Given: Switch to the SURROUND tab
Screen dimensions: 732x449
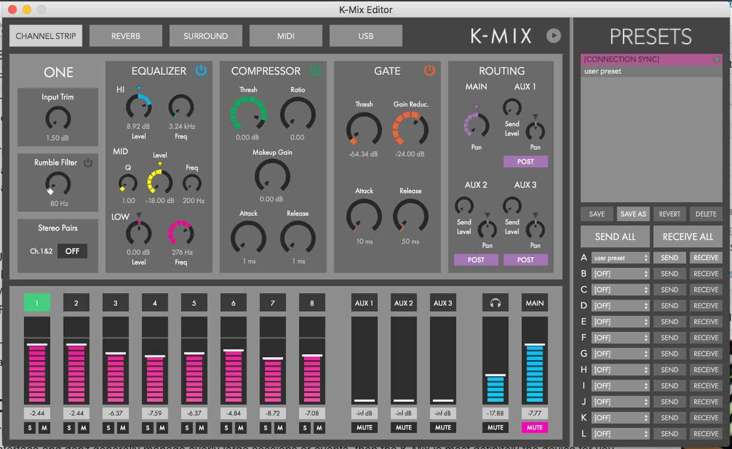Looking at the screenshot, I should 205,36.
